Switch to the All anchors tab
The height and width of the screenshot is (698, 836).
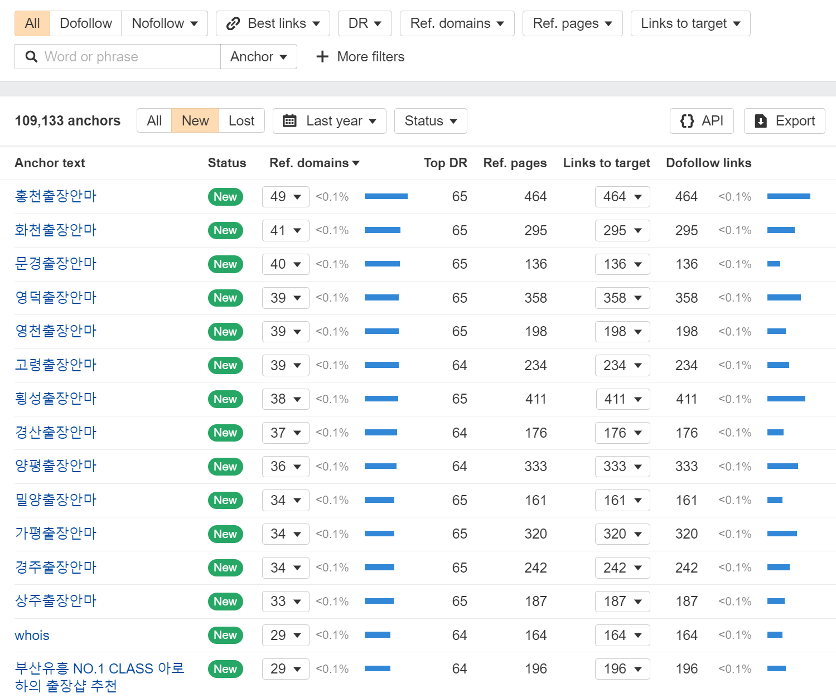click(x=154, y=120)
